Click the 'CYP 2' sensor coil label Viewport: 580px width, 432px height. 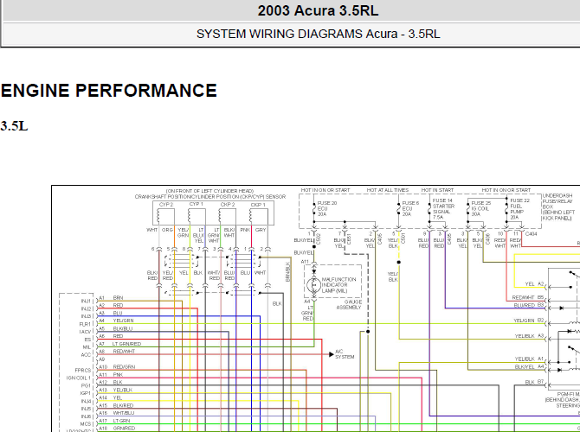166,204
